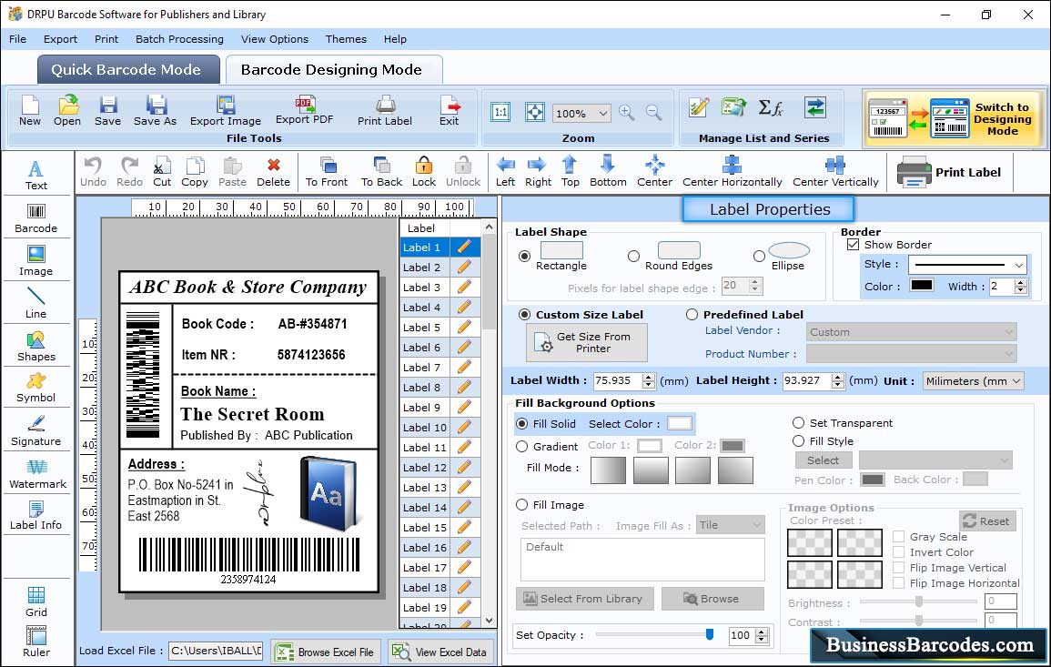
Task: Toggle the Grid tool
Action: [36, 601]
